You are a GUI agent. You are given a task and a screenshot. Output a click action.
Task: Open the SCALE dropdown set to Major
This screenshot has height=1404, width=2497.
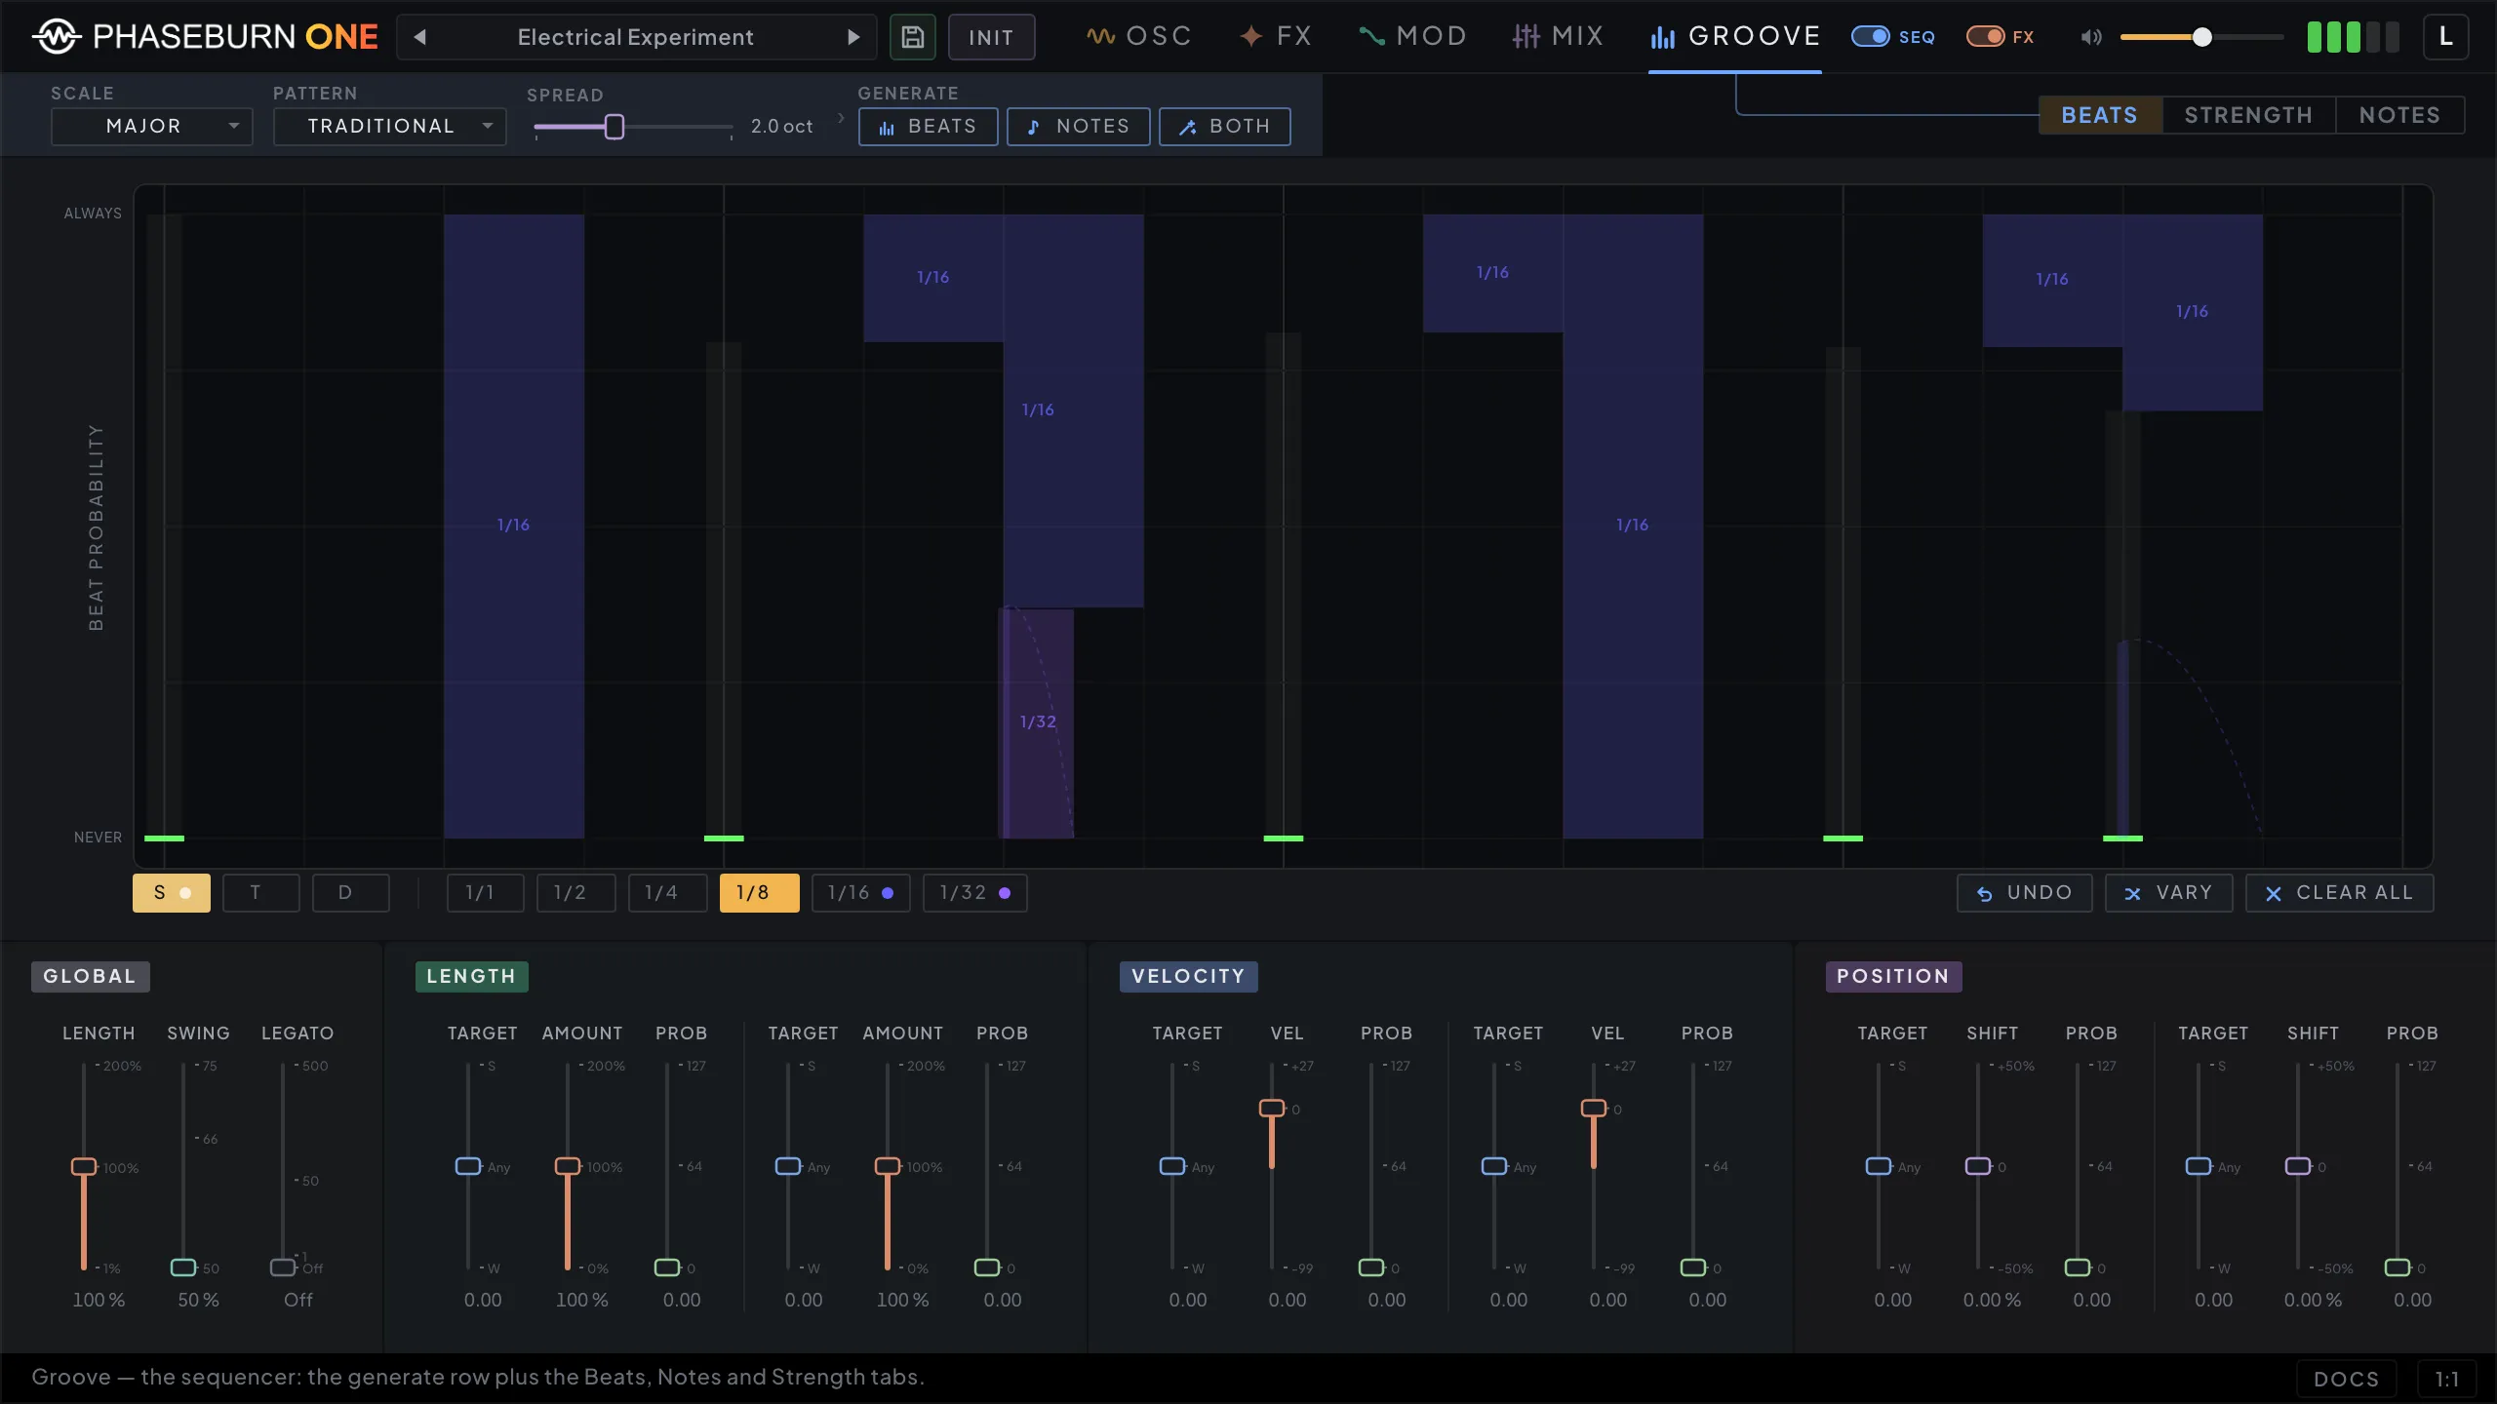[151, 127]
